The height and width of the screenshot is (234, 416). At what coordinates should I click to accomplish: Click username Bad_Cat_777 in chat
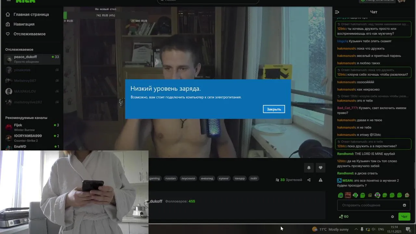(x=347, y=108)
